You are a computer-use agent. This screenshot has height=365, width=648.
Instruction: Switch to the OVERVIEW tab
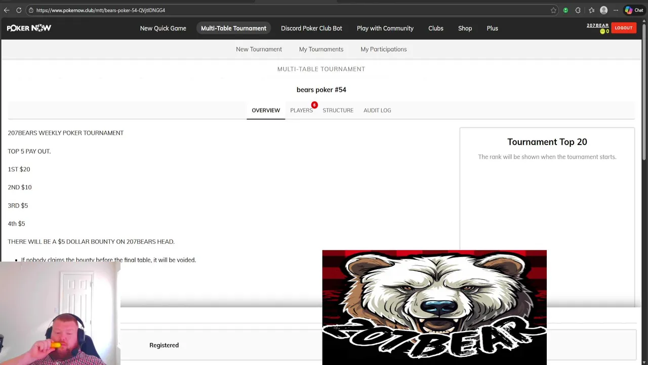click(x=266, y=110)
